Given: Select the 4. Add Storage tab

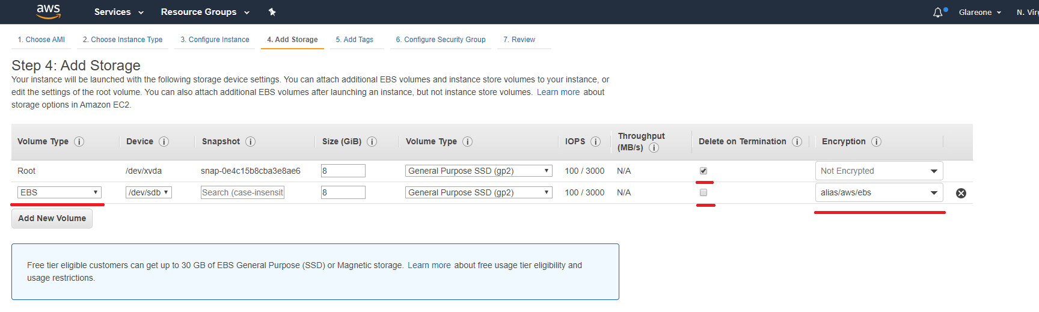Looking at the screenshot, I should 292,40.
